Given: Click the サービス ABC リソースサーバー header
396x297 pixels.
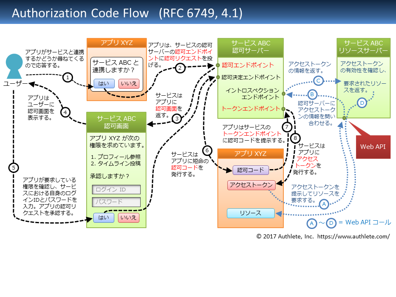Looking at the screenshot, I should coord(363,47).
